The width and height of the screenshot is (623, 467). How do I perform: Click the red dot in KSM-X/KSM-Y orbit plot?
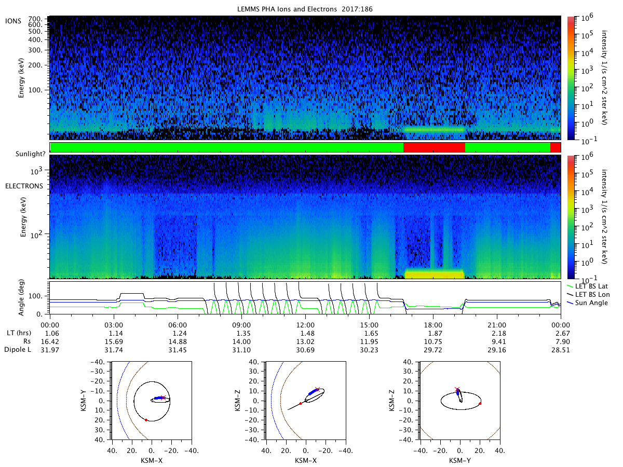tap(146, 420)
